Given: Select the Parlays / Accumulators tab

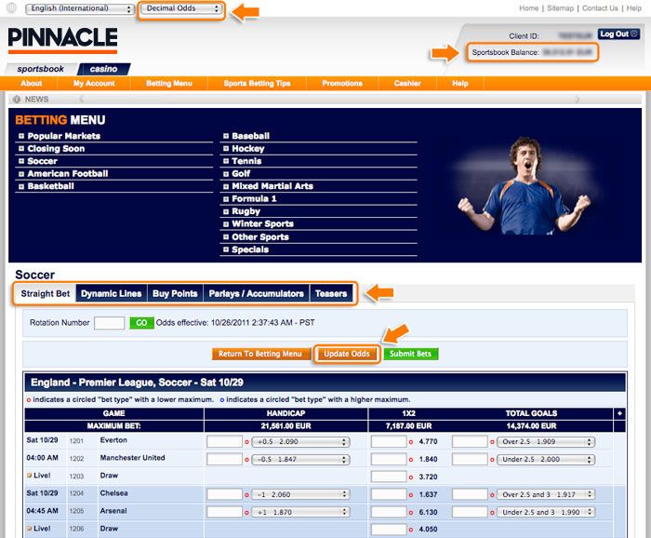Looking at the screenshot, I should click(256, 293).
